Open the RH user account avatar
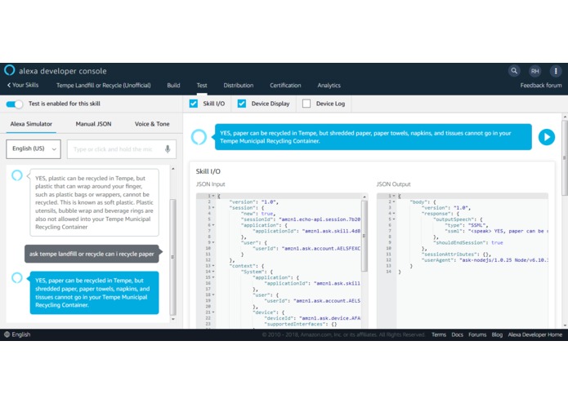The width and height of the screenshot is (568, 403). [534, 71]
